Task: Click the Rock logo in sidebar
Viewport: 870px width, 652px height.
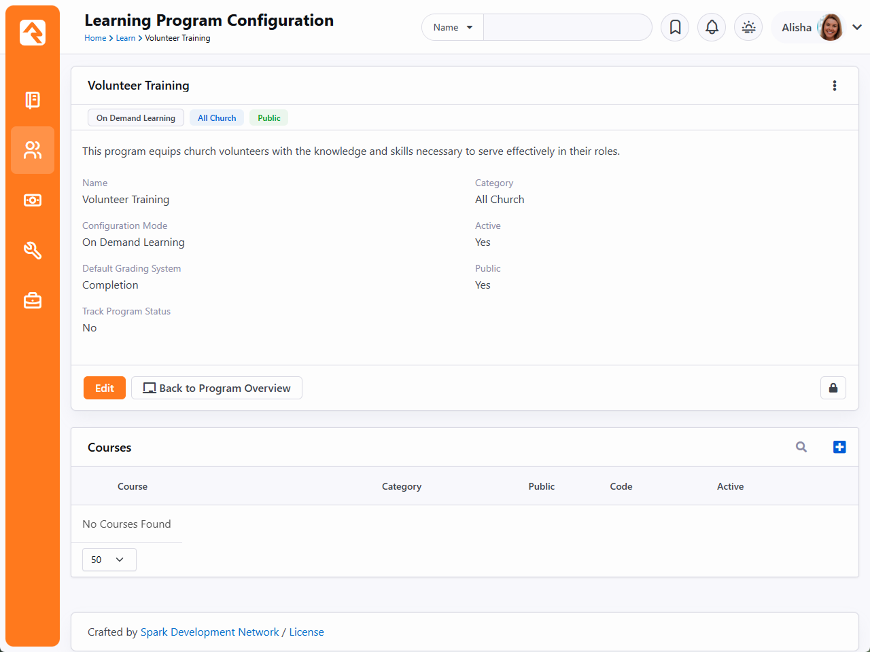Action: (33, 33)
